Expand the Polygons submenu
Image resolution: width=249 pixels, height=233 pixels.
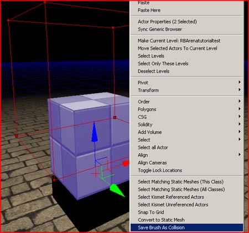[186, 109]
